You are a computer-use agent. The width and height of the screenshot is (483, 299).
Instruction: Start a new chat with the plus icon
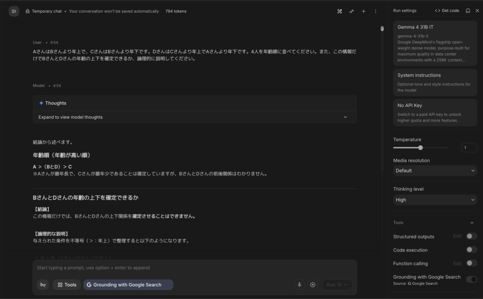point(363,11)
